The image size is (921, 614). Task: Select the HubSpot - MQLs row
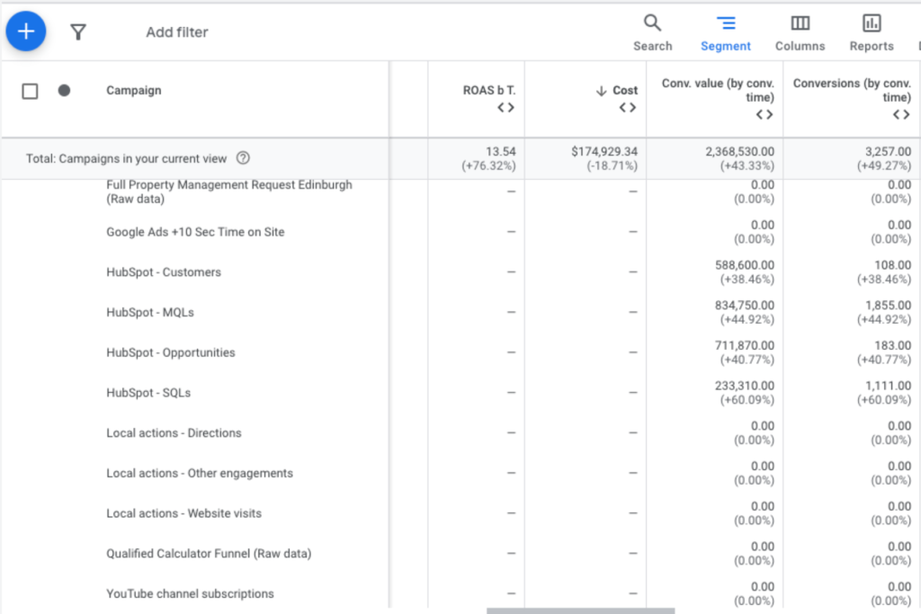pyautogui.click(x=150, y=313)
